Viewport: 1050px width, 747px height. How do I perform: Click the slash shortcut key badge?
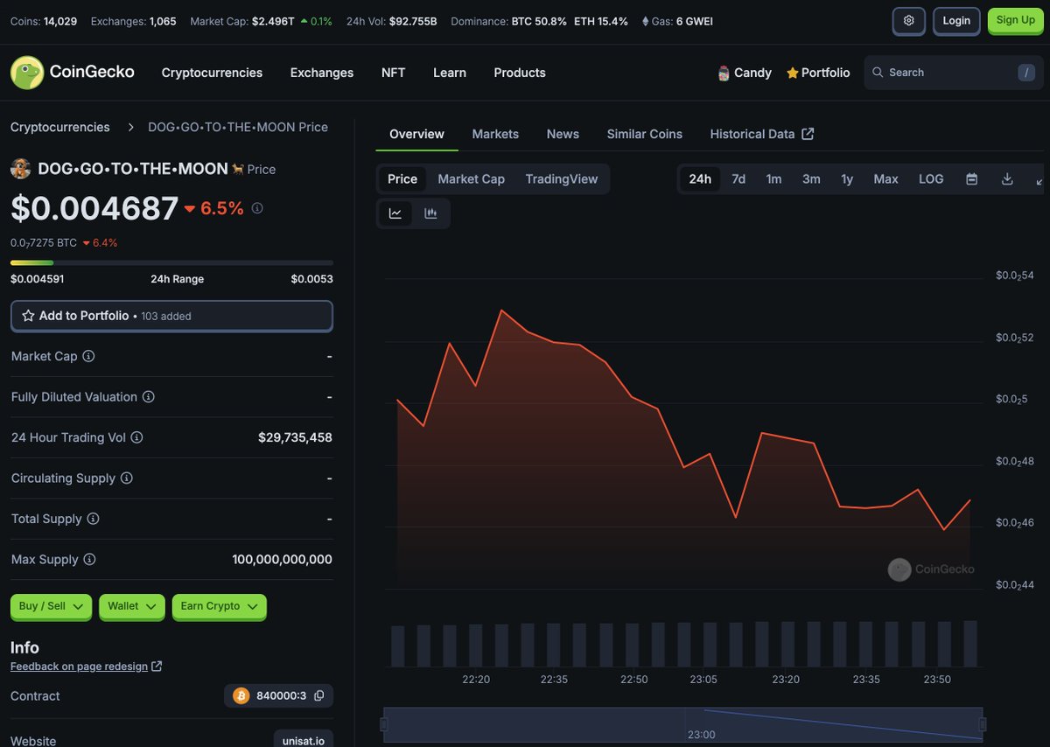(x=1026, y=73)
